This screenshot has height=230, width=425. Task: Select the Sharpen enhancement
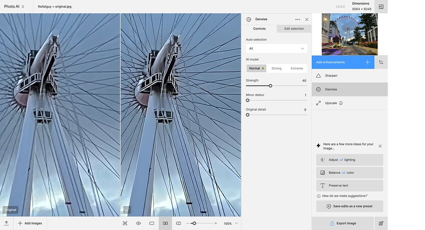pos(349,76)
